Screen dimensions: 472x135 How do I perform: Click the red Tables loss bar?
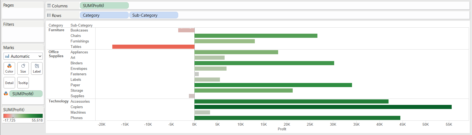click(153, 47)
